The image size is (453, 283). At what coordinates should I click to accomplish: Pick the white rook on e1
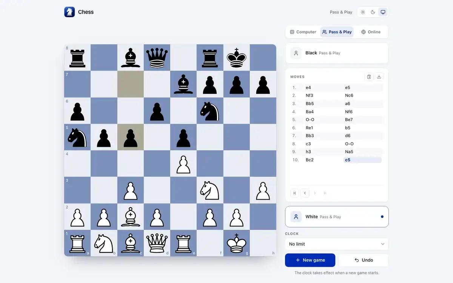183,243
